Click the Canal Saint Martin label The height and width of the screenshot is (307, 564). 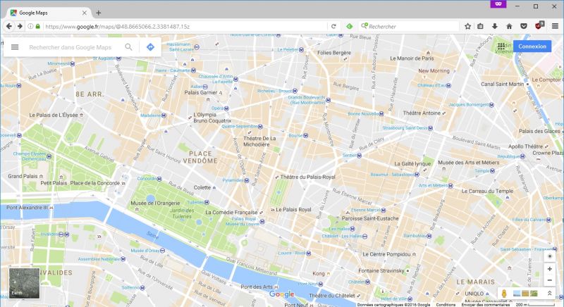click(502, 84)
